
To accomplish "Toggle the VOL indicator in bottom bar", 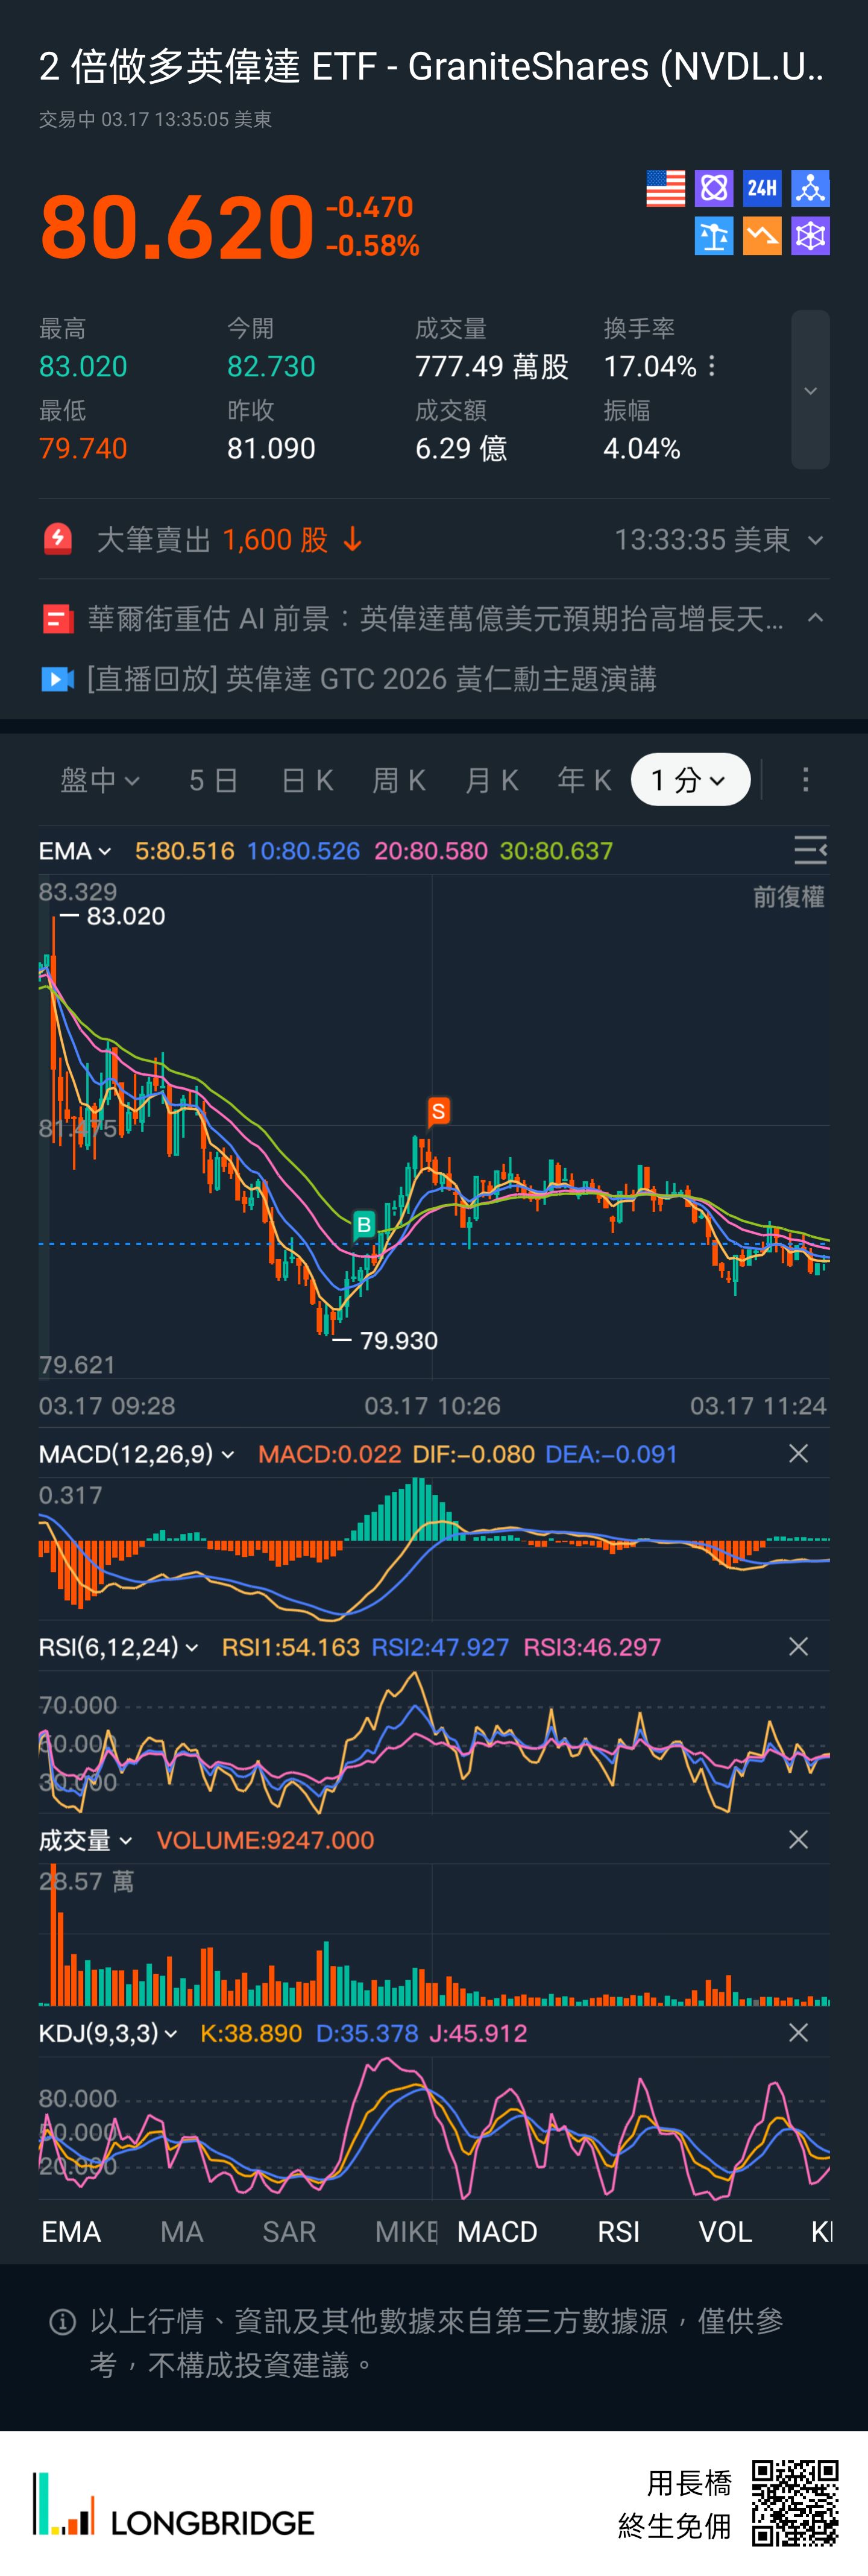I will pyautogui.click(x=725, y=2231).
